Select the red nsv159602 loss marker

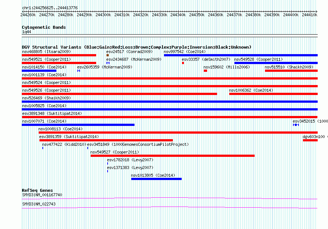click(x=205, y=71)
